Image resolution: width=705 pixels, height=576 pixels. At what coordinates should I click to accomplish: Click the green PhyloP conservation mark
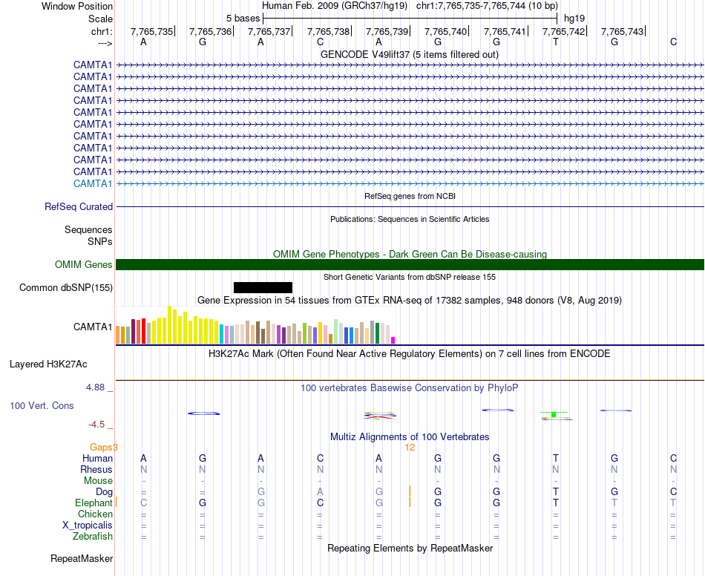tap(554, 413)
